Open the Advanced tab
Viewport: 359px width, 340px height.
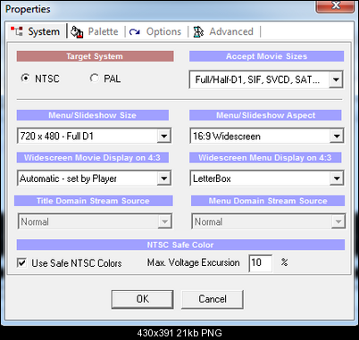click(x=224, y=31)
